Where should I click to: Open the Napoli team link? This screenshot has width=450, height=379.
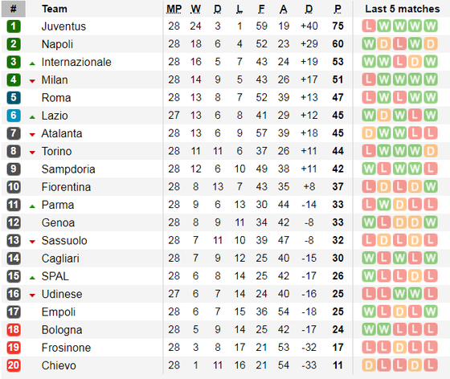57,44
